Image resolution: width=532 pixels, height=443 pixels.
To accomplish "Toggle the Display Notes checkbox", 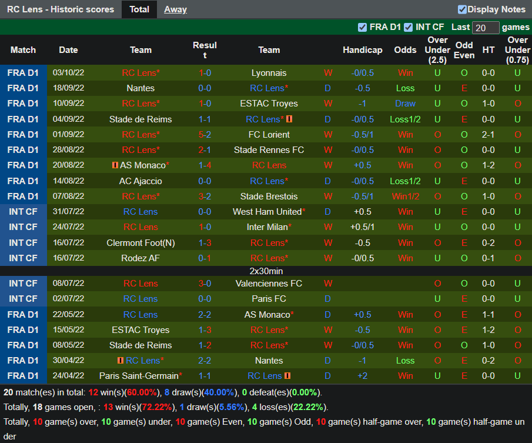I will [462, 9].
